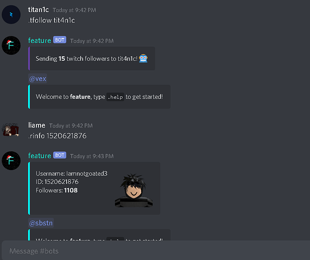The width and height of the screenshot is (310, 260).
Task: Click the feature username at 9:43 PM
Action: pyautogui.click(x=40, y=155)
